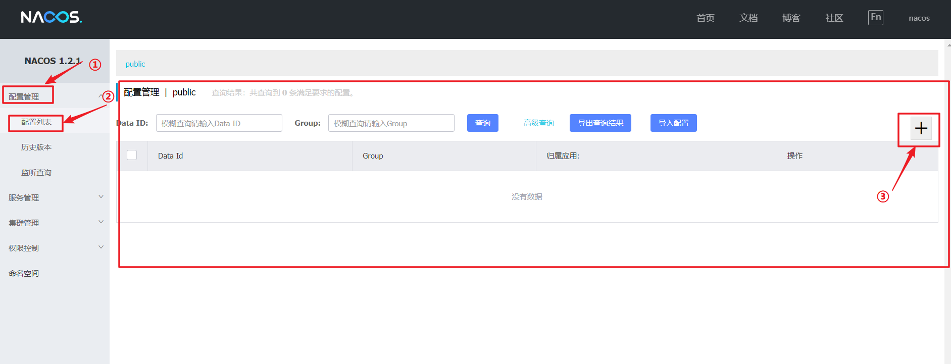This screenshot has width=951, height=364.
Task: Expand the 集群管理 sidebar menu
Action: (24, 223)
